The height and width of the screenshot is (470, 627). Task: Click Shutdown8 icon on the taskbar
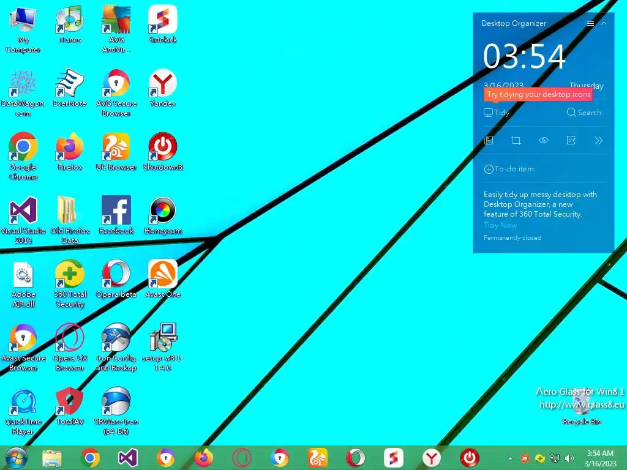tap(470, 458)
